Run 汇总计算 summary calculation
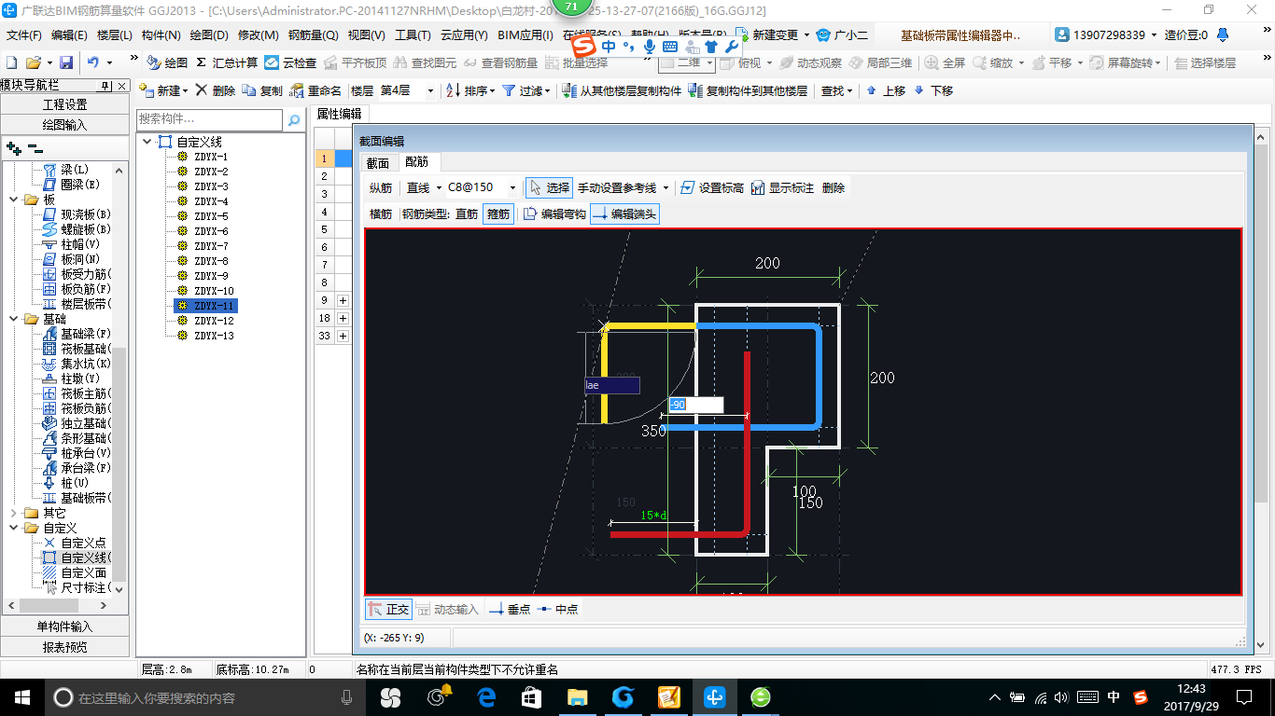Image resolution: width=1275 pixels, height=716 pixels. 227,62
